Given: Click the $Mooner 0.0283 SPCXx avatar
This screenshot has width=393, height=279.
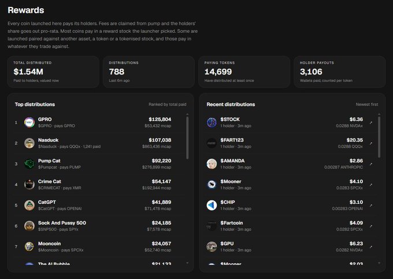Looking at the screenshot, I should coord(212,185).
